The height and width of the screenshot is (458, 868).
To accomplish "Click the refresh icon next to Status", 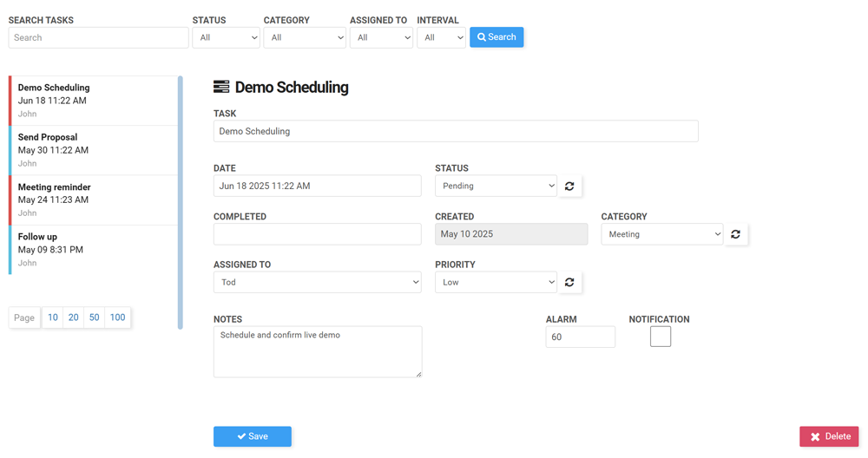I will [x=569, y=186].
